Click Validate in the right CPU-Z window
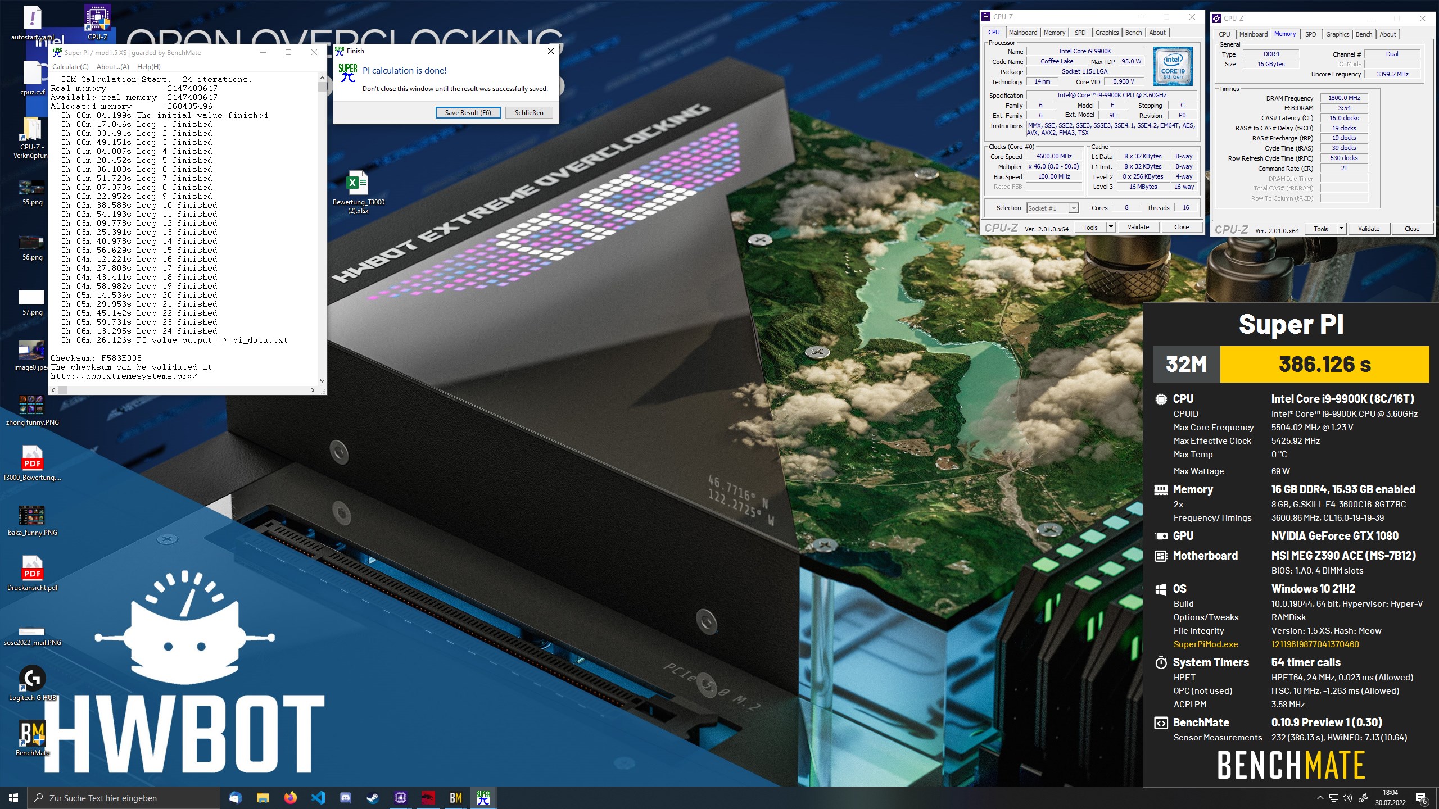The width and height of the screenshot is (1439, 809). pyautogui.click(x=1369, y=229)
